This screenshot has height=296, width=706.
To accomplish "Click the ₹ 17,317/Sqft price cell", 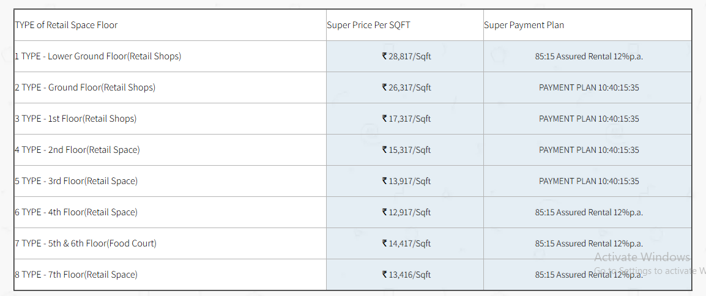I will pos(405,119).
